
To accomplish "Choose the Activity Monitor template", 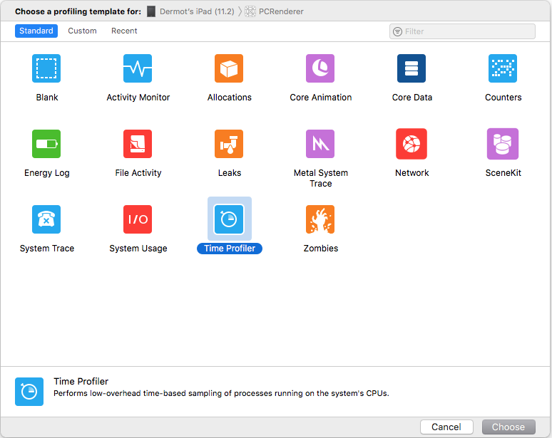I will click(138, 69).
